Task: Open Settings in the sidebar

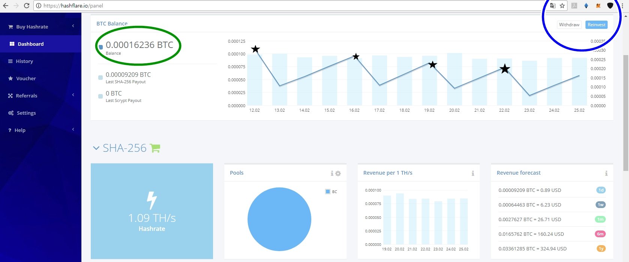Action: 41,113
